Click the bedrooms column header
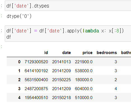 107,53
